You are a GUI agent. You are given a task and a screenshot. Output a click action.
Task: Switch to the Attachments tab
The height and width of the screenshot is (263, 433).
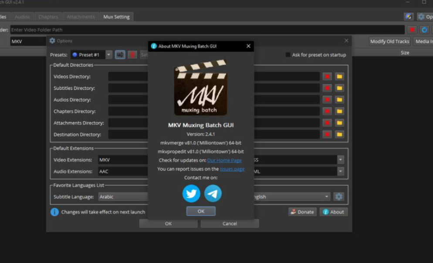pyautogui.click(x=81, y=17)
